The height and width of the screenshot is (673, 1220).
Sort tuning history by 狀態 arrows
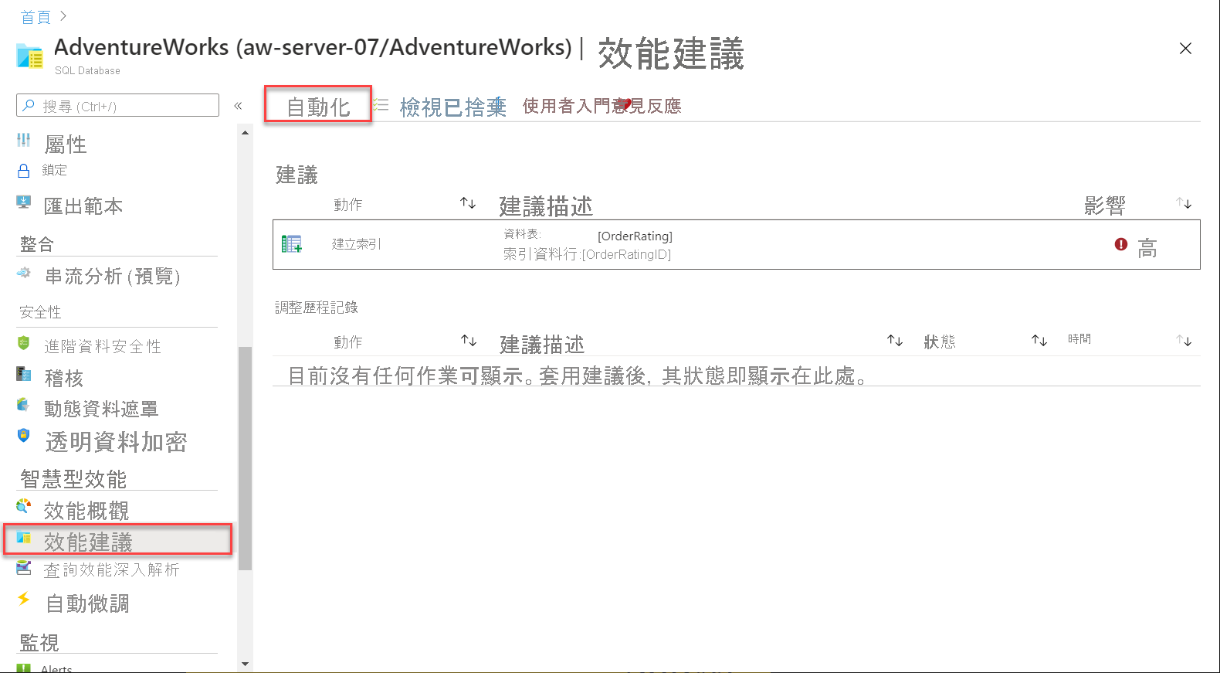pyautogui.click(x=1039, y=341)
